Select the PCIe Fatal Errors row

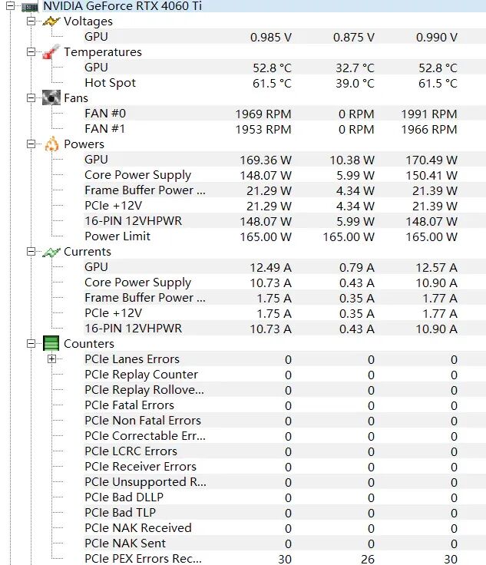click(x=285, y=405)
